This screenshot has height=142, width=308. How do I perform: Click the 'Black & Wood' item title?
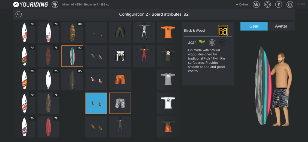click(194, 31)
